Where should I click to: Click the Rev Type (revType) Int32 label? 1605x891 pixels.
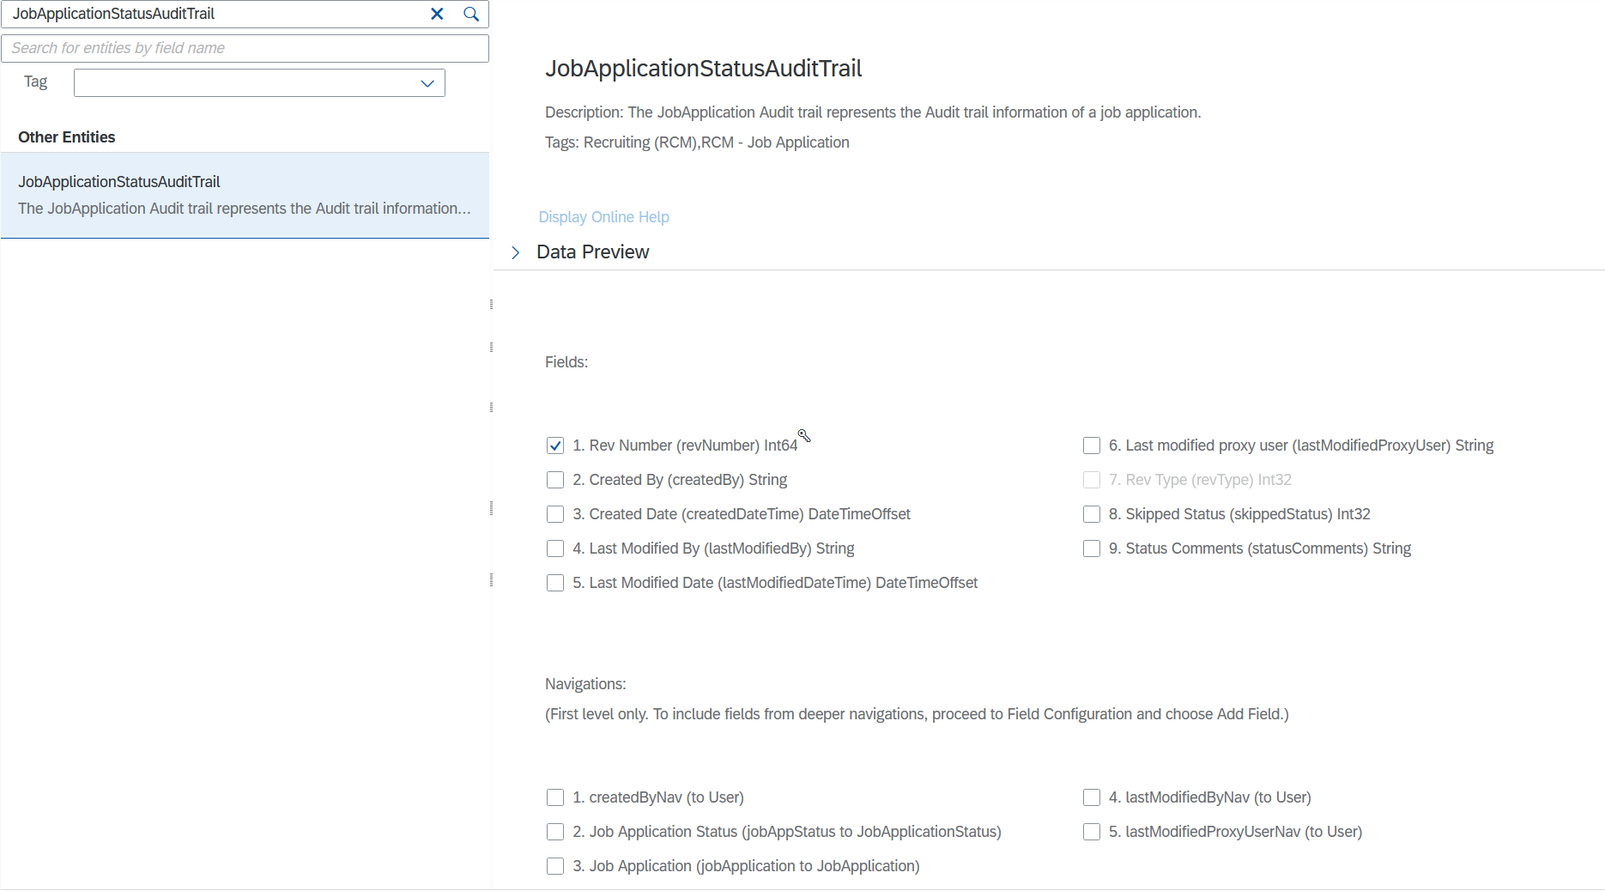pos(1200,480)
